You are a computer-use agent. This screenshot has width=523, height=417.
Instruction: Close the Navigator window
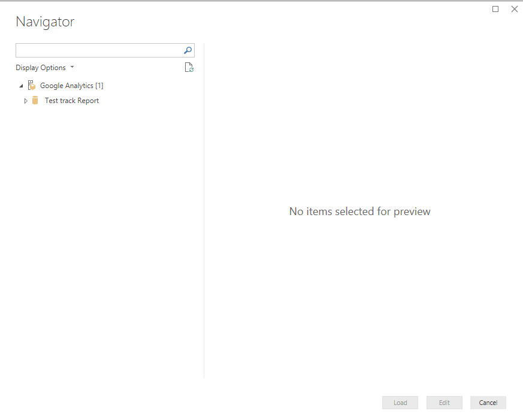(515, 9)
